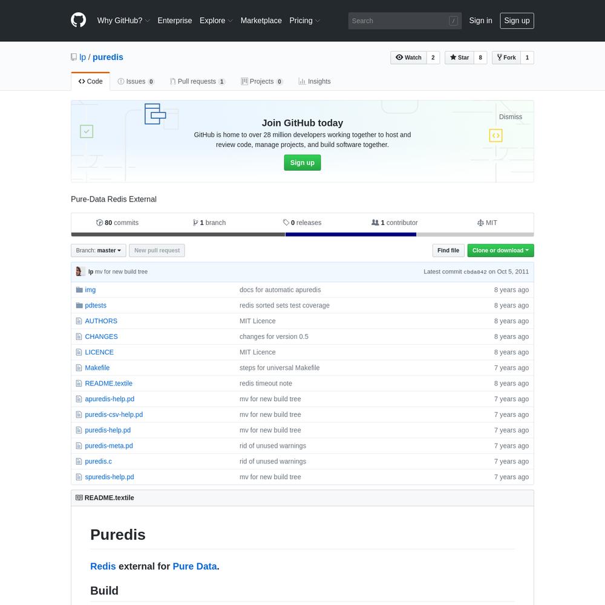Open the 'mv for new build tree' commit message in commit bar
Image resolution: width=605 pixels, height=605 pixels.
pos(121,272)
